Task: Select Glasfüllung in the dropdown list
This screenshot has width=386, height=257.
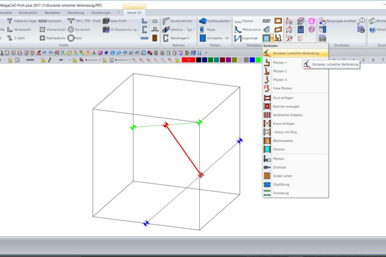Action: click(x=283, y=184)
